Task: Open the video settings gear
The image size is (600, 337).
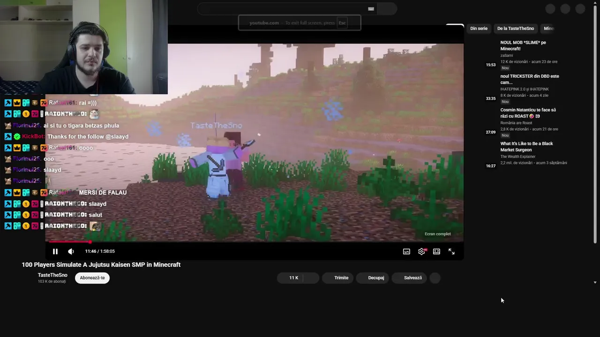Action: click(x=421, y=251)
